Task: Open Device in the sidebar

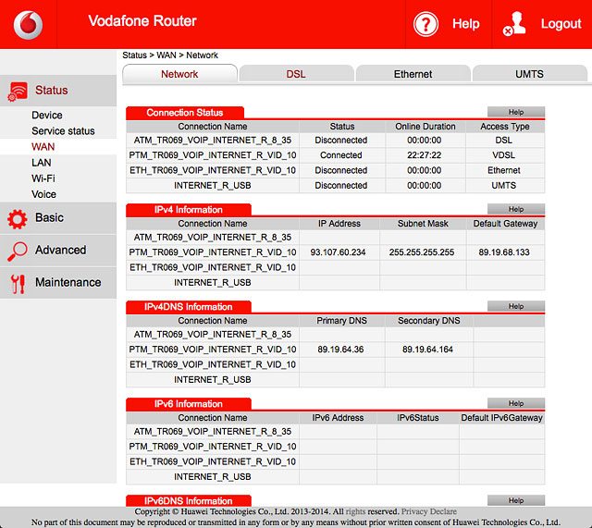Action: [x=47, y=115]
